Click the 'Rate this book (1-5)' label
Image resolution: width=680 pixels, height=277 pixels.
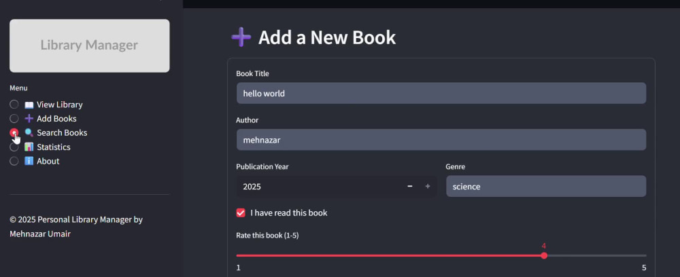pos(267,236)
